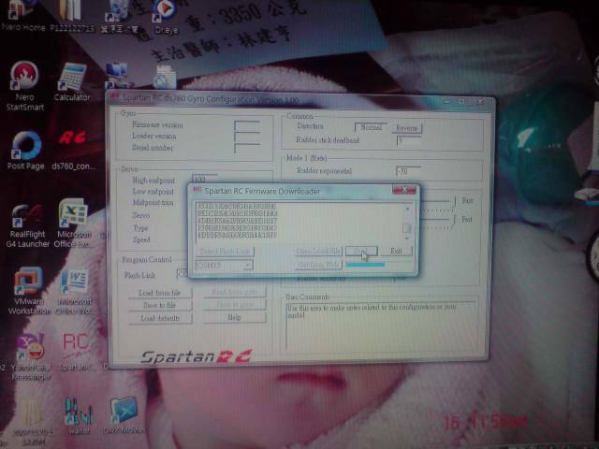This screenshot has width=599, height=449.
Task: Launch Microsoft Office Word shortcut
Action: (75, 292)
